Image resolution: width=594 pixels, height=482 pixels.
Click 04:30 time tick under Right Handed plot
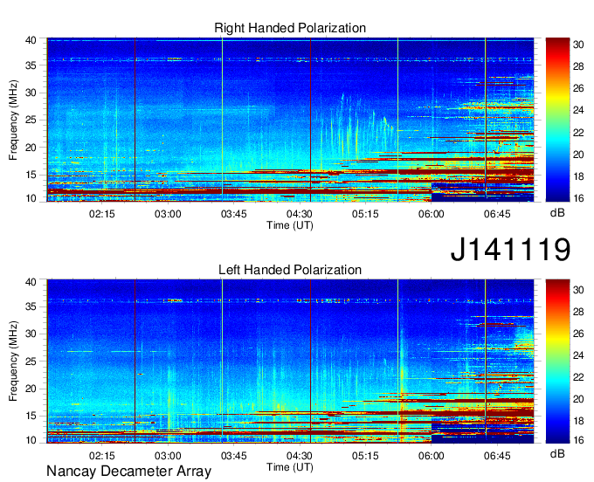point(300,214)
